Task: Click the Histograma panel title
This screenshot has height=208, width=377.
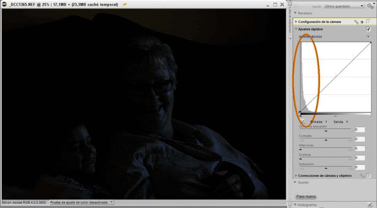Action: coord(307,205)
